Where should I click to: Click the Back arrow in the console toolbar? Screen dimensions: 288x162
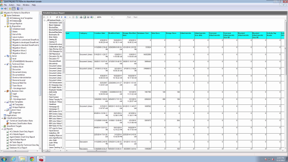tap(2, 9)
